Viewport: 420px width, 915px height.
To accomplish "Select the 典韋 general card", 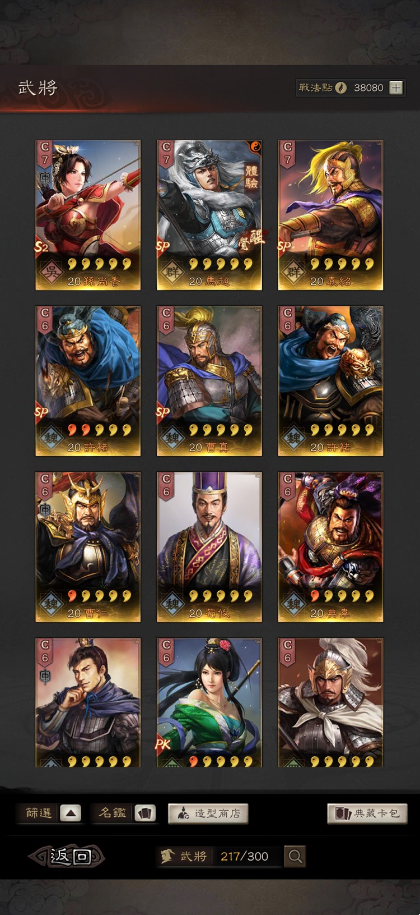I will tap(330, 547).
